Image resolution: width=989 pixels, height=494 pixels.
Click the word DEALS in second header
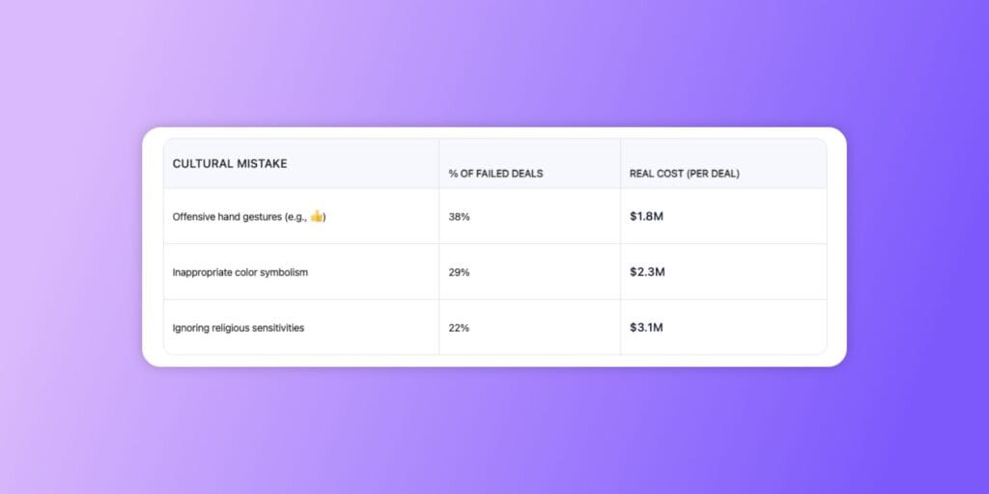pos(528,174)
